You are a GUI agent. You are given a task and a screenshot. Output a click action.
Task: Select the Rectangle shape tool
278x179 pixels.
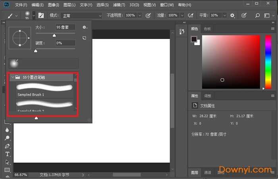point(7,170)
